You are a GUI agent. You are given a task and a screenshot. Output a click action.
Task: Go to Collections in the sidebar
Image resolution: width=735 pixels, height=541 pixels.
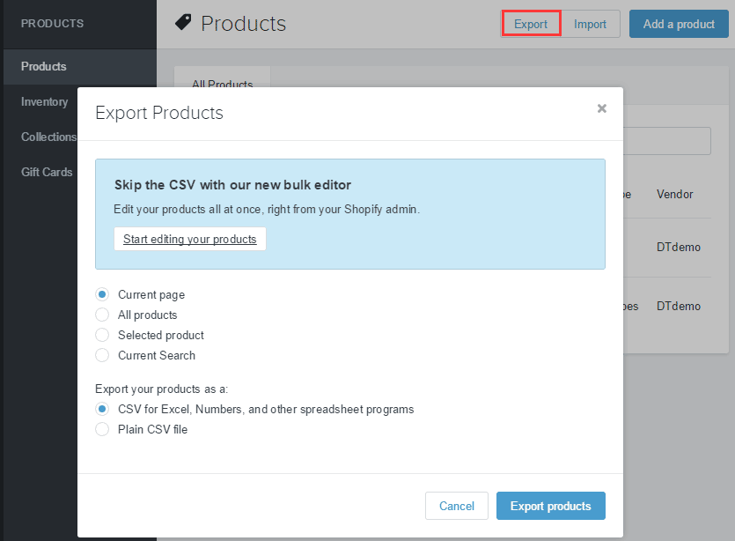(48, 137)
